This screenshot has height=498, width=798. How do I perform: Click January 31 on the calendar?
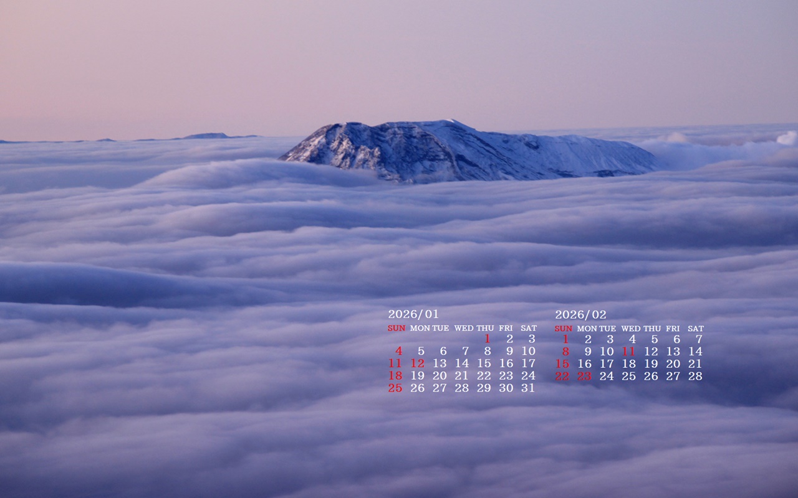(528, 388)
